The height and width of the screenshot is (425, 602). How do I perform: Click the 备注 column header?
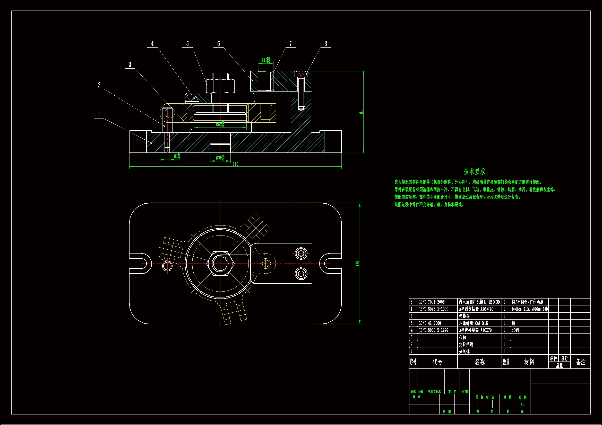pos(580,362)
